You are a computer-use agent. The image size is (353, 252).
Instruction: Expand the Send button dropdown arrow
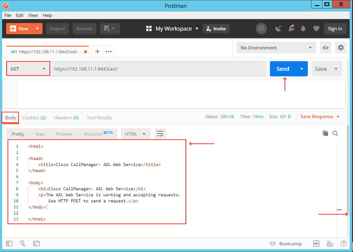pyautogui.click(x=302, y=69)
